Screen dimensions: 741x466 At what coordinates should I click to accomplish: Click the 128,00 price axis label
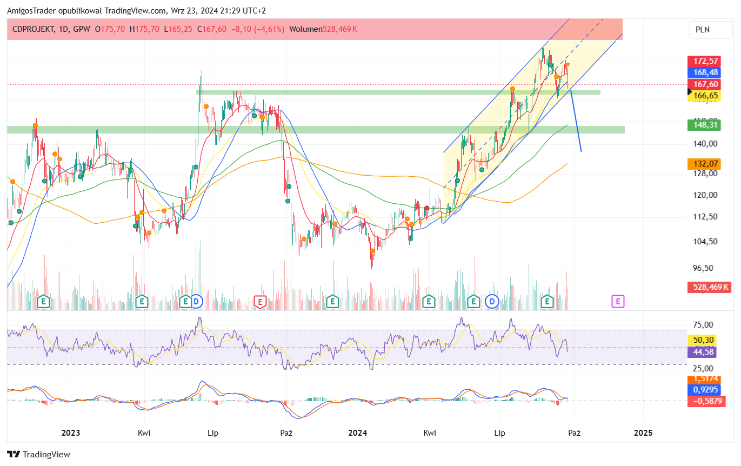point(705,174)
